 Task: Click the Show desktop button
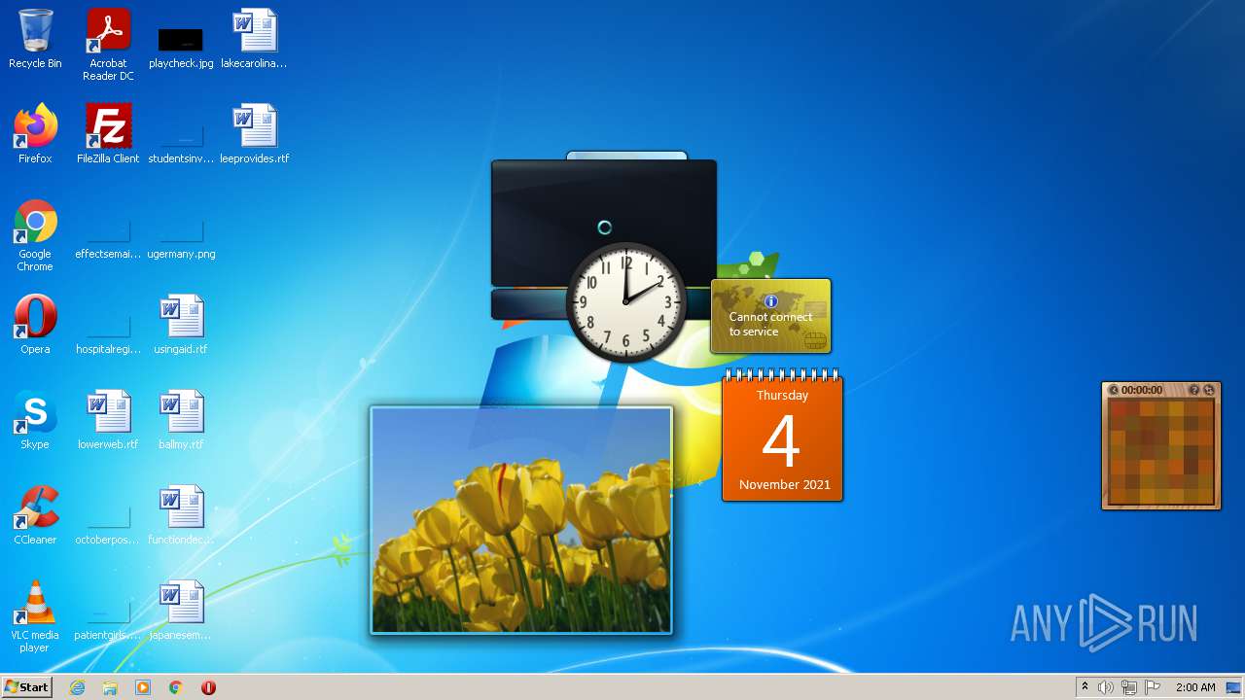[1234, 687]
